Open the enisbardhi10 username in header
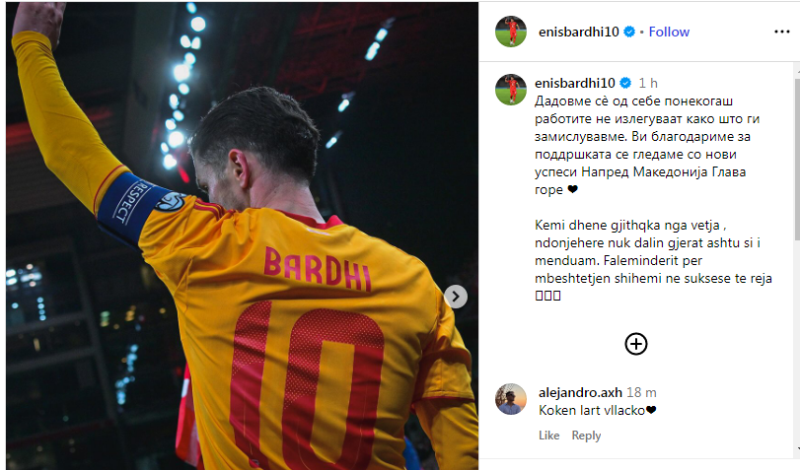800x470 pixels. 579,32
